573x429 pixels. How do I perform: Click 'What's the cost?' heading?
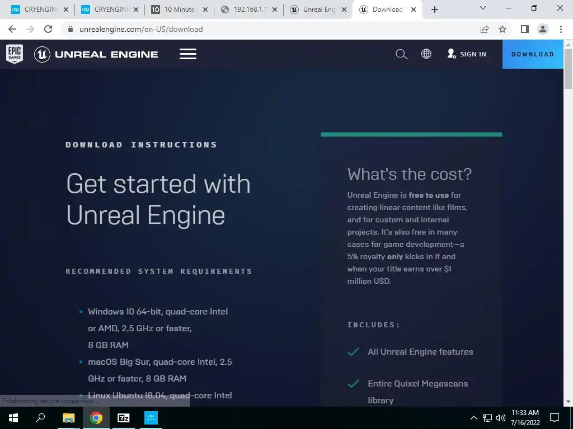409,174
